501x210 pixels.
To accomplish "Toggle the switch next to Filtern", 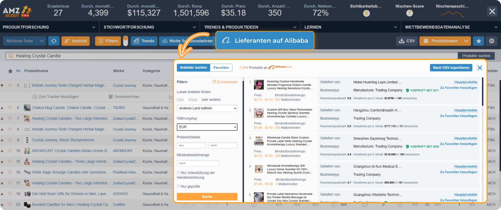I will pyautogui.click(x=126, y=41).
